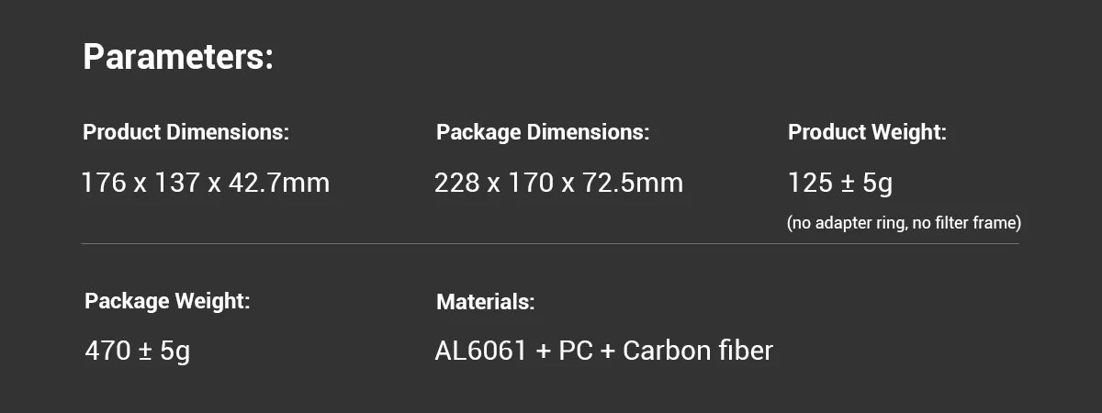Viewport: 1102px width, 413px height.
Task: Click the 125 ± 5g weight value
Action: click(839, 183)
